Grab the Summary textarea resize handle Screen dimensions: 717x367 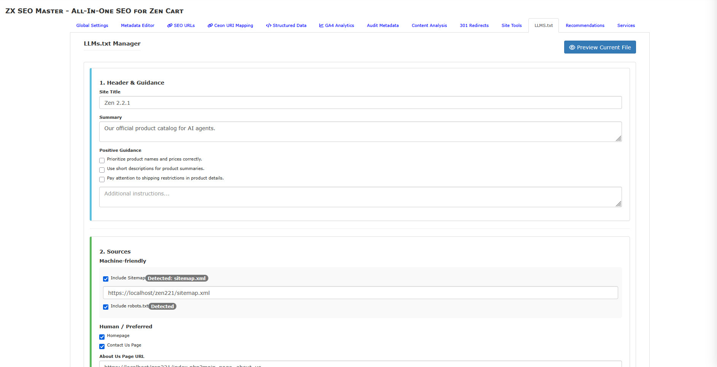point(619,139)
